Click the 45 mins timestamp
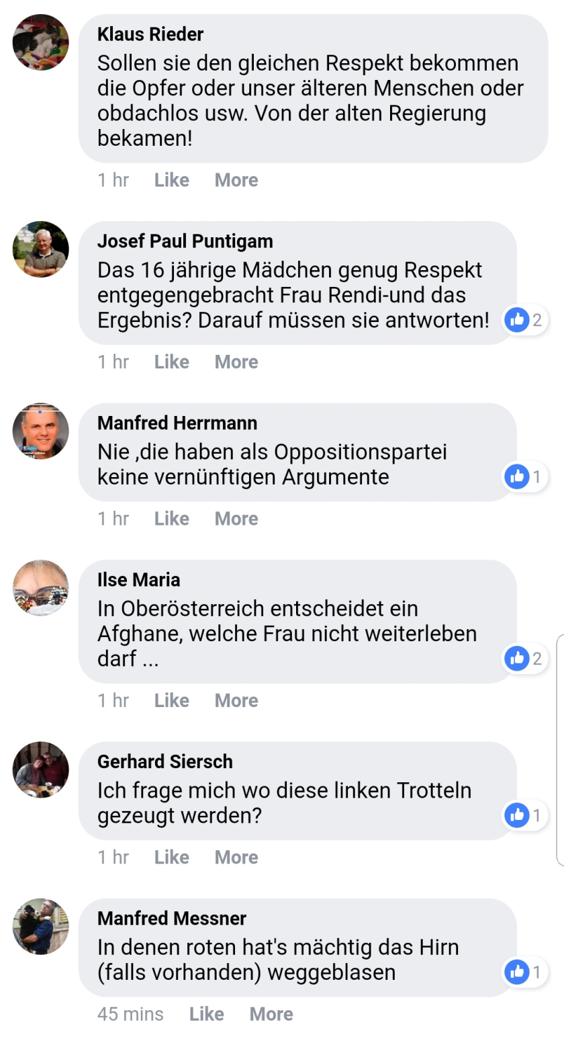The height and width of the screenshot is (1041, 564). pos(130,1014)
